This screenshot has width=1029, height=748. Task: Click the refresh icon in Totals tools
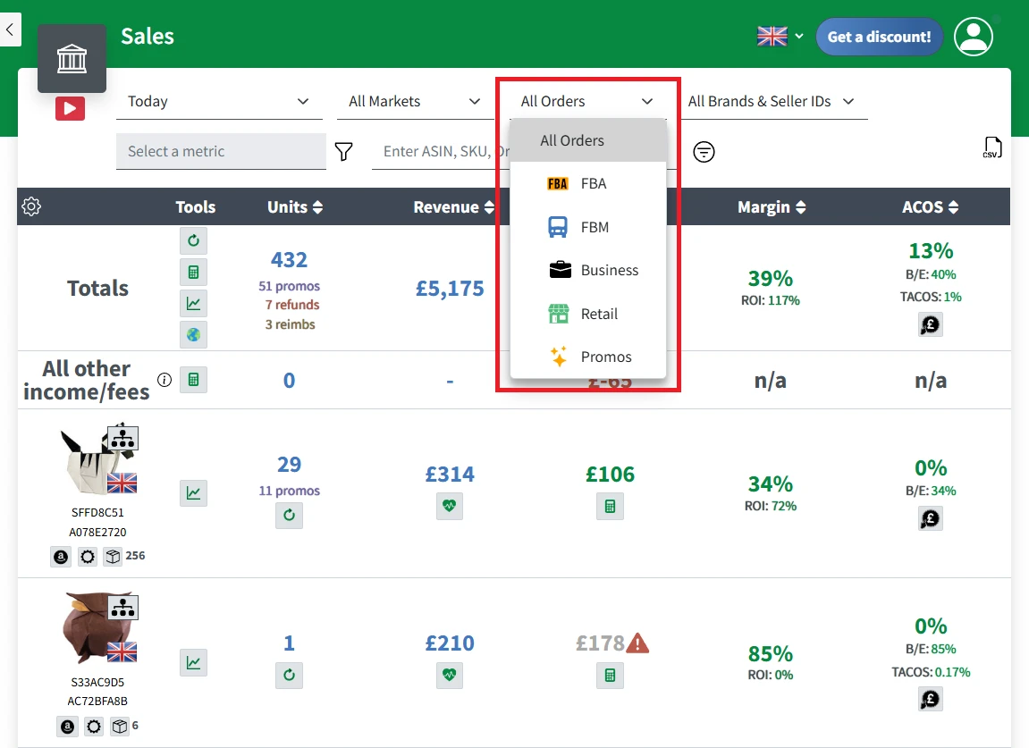click(194, 240)
